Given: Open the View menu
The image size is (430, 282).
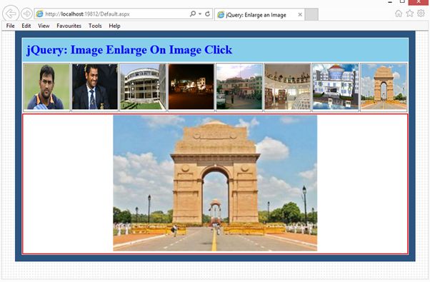Looking at the screenshot, I should [x=44, y=26].
